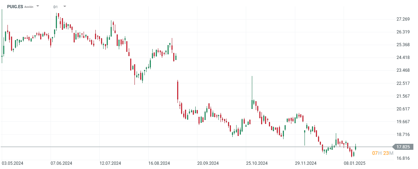This screenshot has width=418, height=169.
Task: Select the 25.10.2024 time axis label
Action: [256, 163]
